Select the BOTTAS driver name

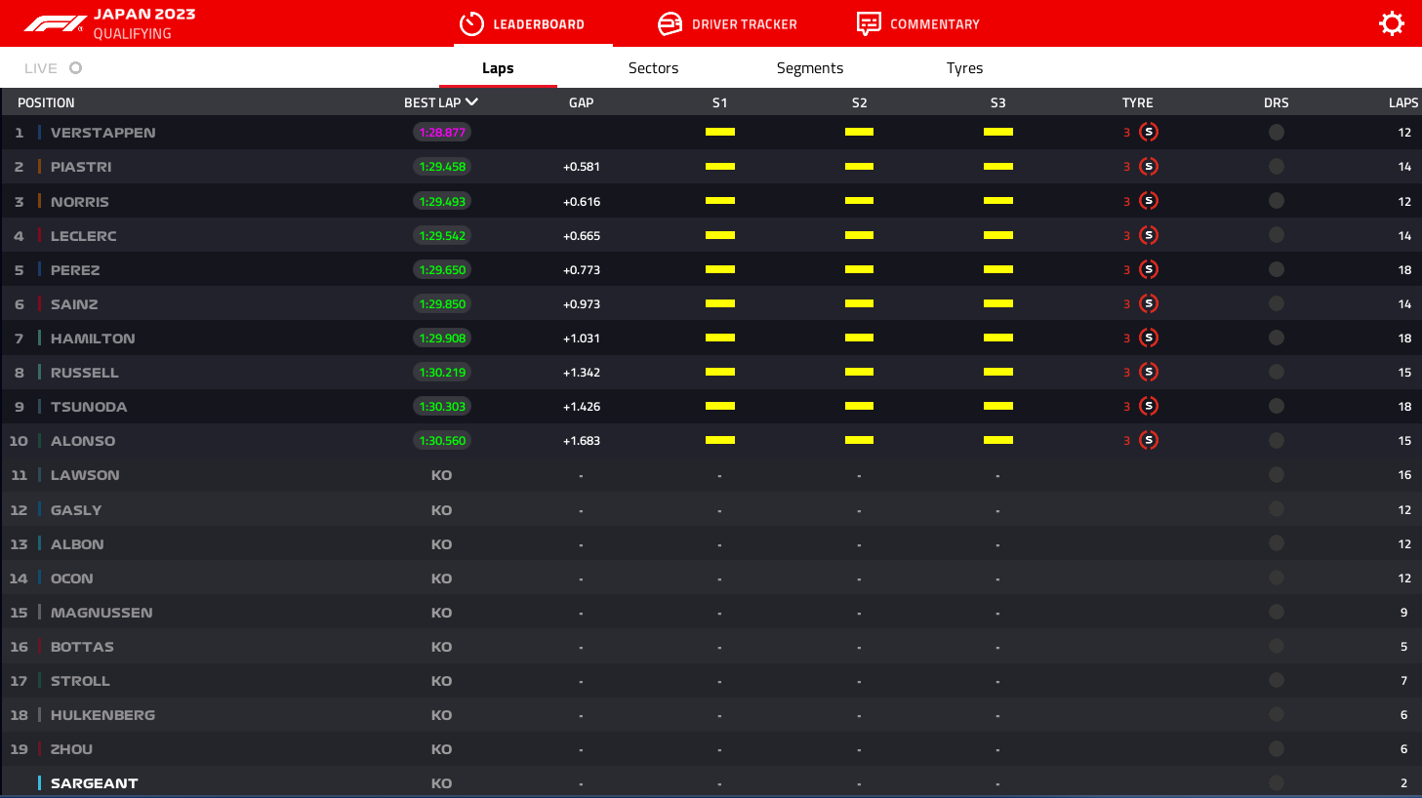(82, 647)
